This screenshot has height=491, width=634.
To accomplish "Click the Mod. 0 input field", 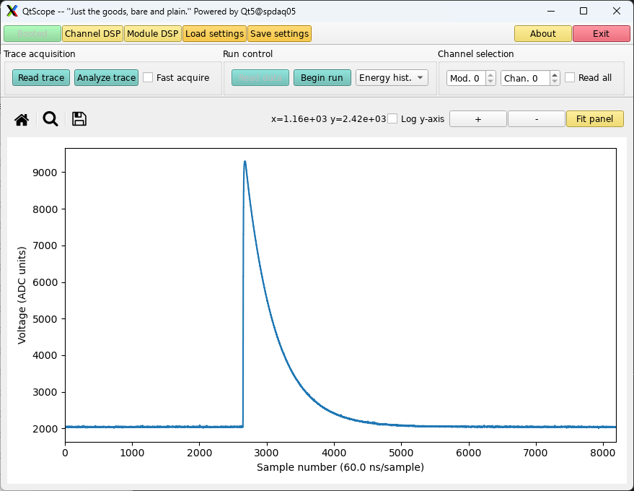I will (x=466, y=78).
